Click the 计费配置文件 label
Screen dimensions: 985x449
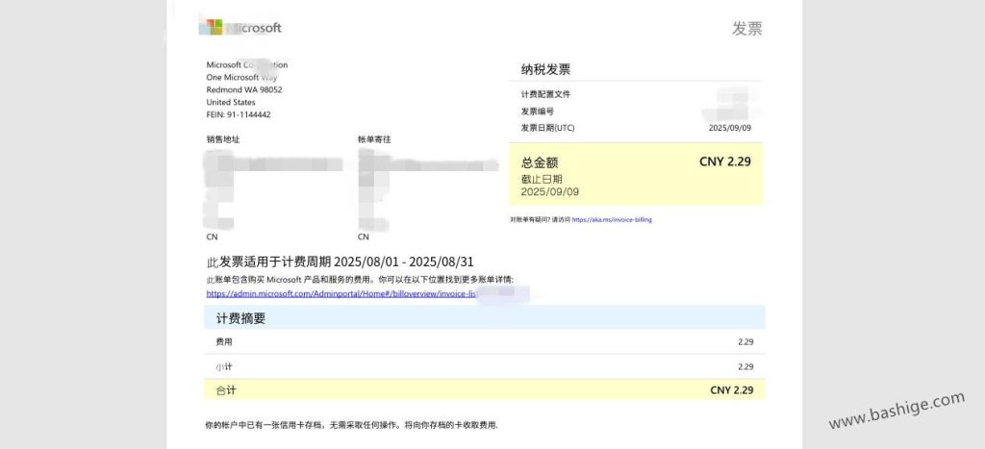pyautogui.click(x=545, y=95)
